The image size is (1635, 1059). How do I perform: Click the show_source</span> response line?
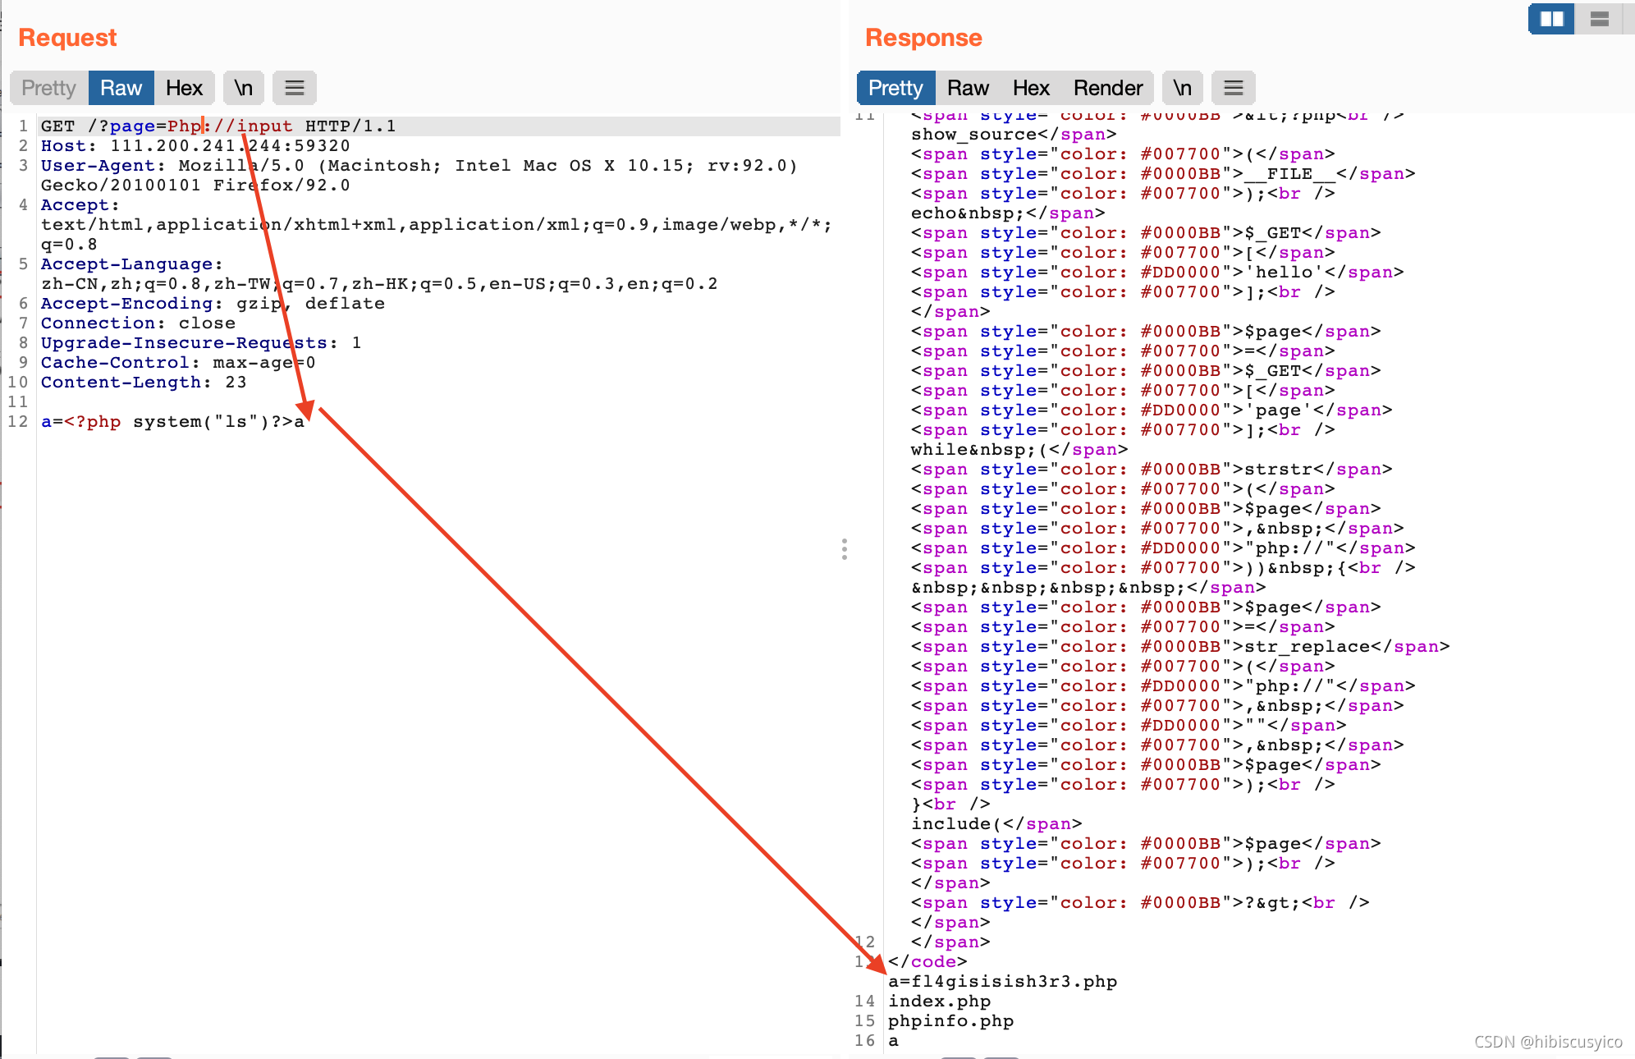1014,134
